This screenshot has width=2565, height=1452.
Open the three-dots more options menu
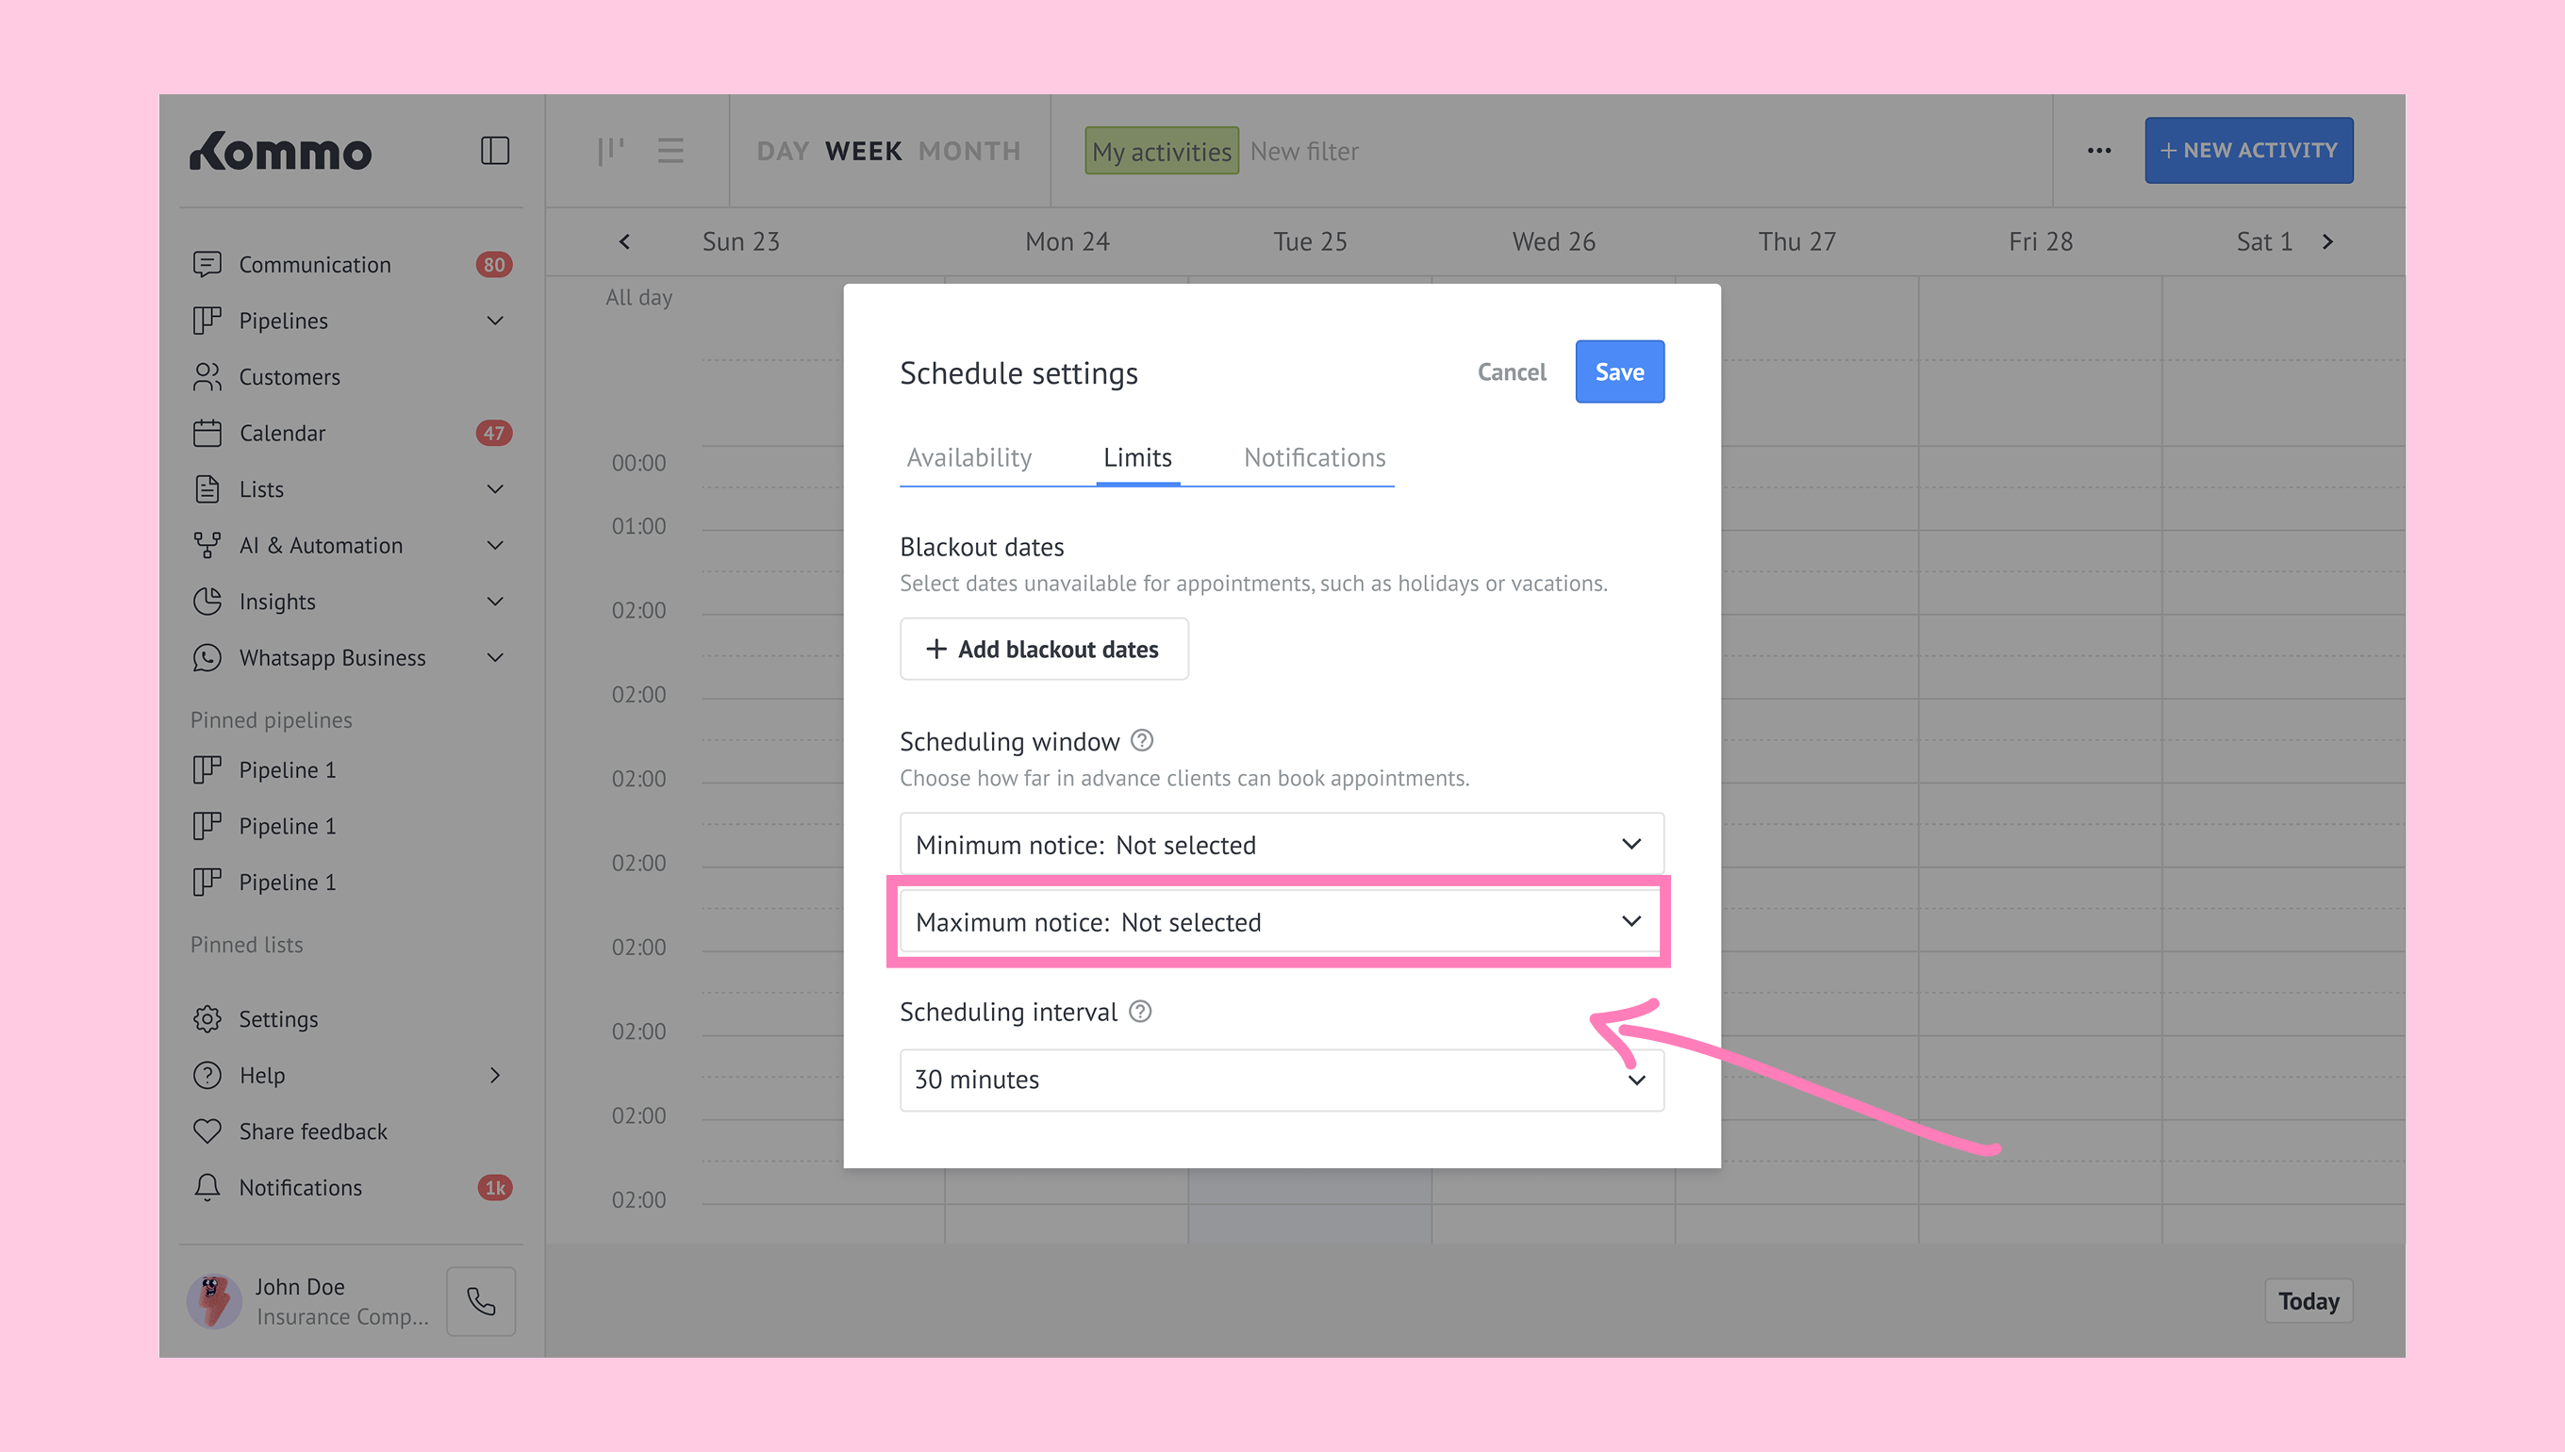(x=2098, y=152)
